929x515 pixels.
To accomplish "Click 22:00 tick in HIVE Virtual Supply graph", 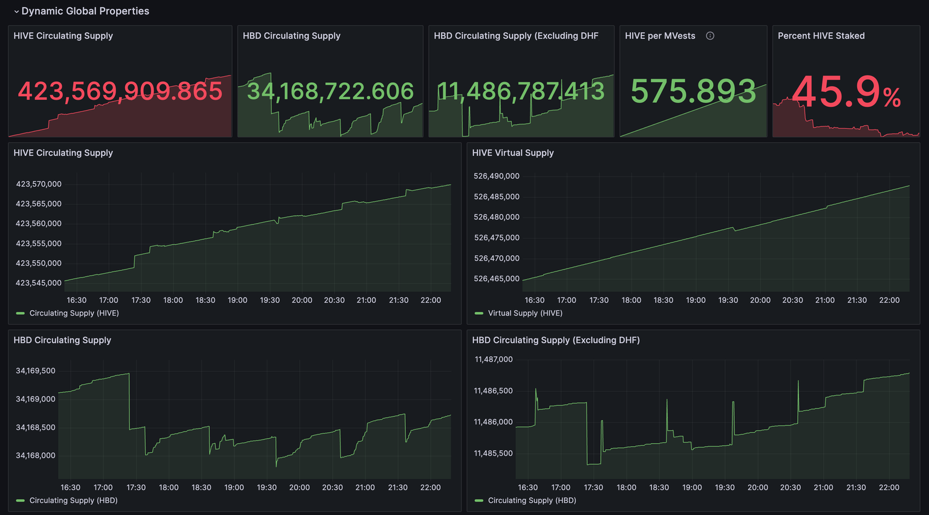I will click(x=889, y=300).
